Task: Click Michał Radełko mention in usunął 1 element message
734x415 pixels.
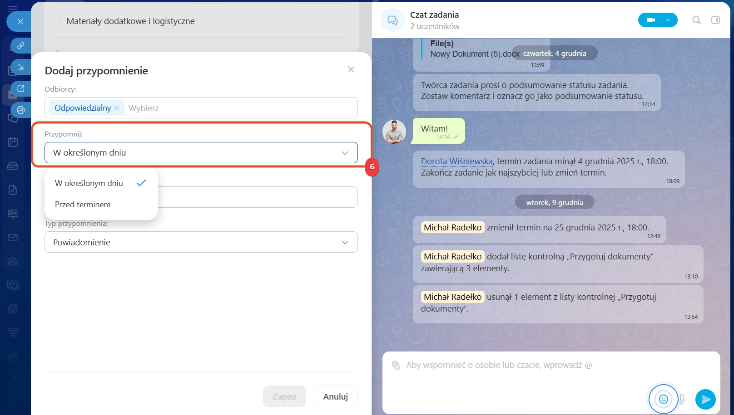Action: click(452, 297)
